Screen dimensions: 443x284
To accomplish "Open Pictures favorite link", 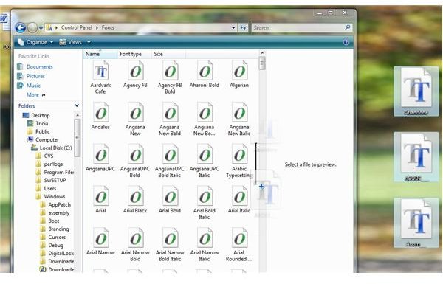I will pyautogui.click(x=31, y=76).
